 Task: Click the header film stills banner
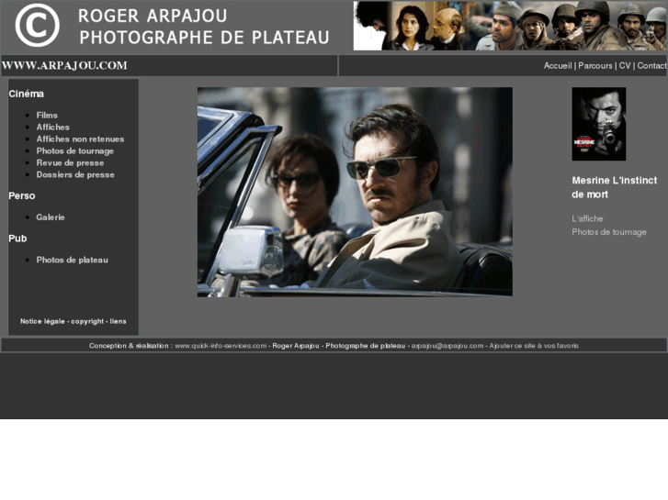point(510,26)
